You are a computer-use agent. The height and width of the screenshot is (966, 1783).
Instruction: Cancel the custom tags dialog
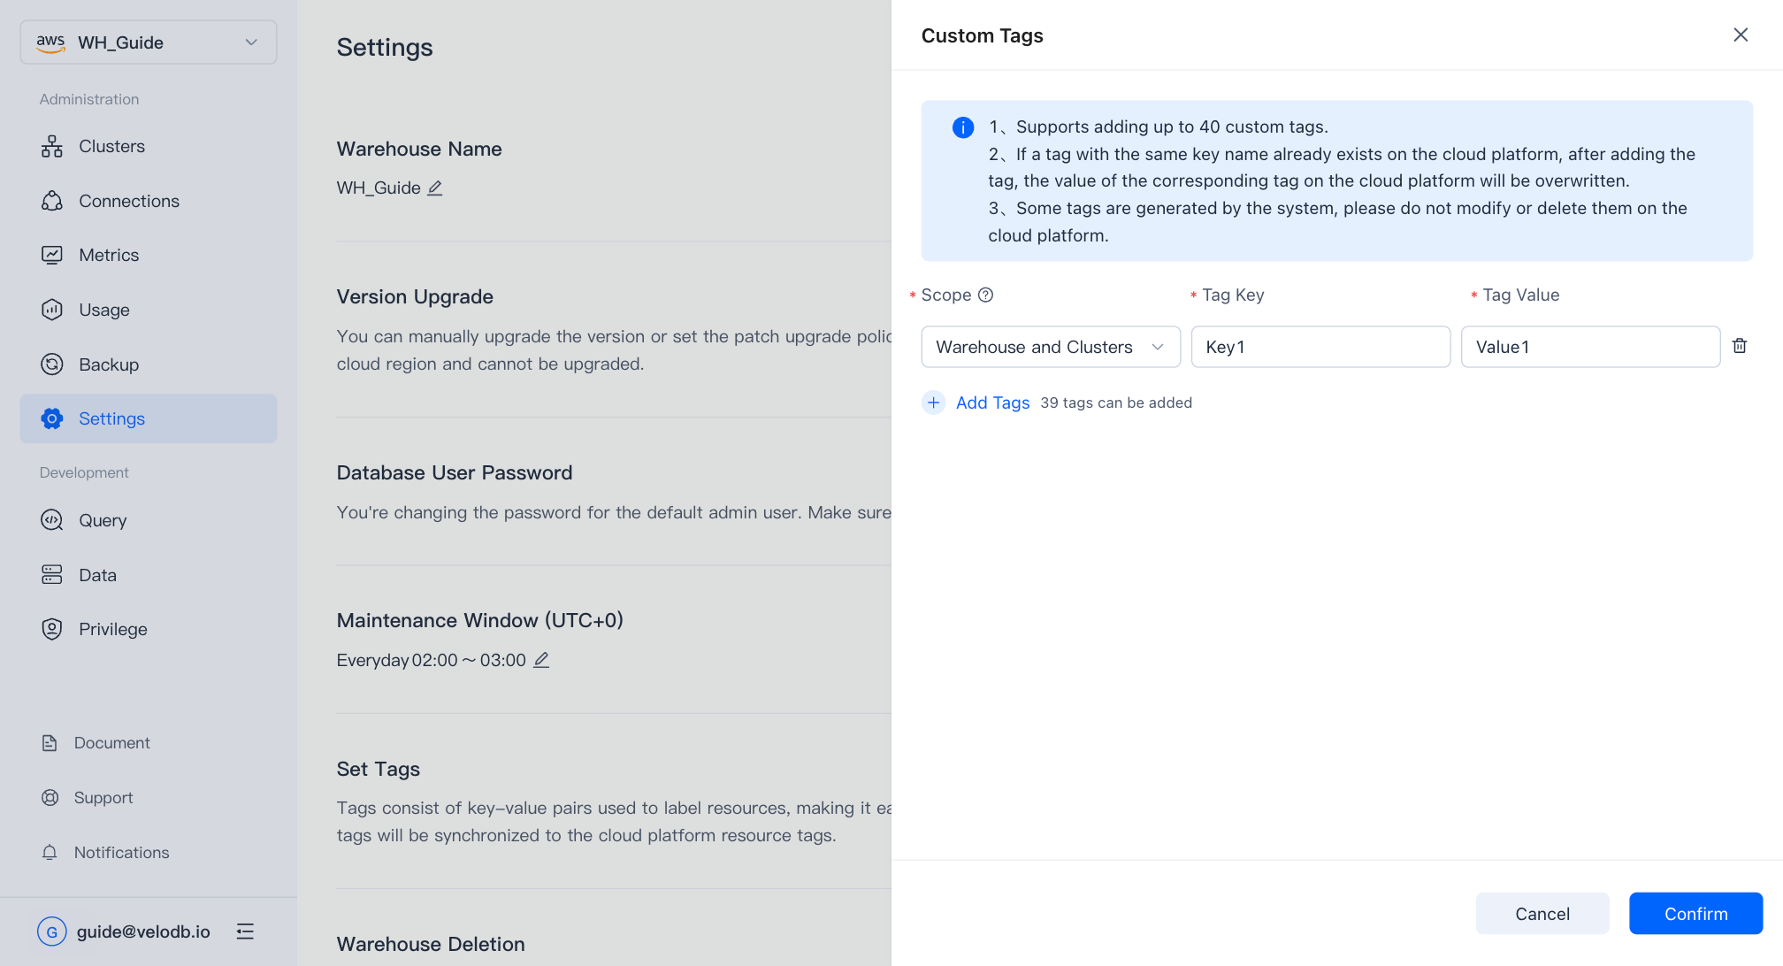1542,914
